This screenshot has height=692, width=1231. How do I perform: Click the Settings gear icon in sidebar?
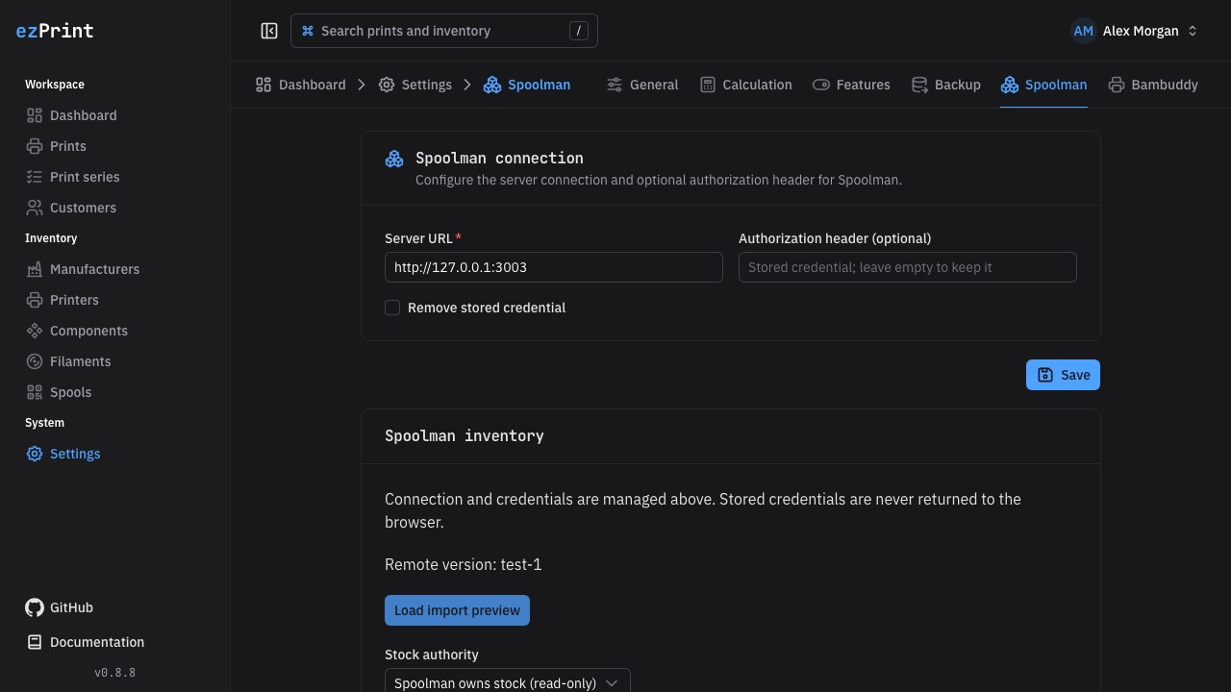35,454
